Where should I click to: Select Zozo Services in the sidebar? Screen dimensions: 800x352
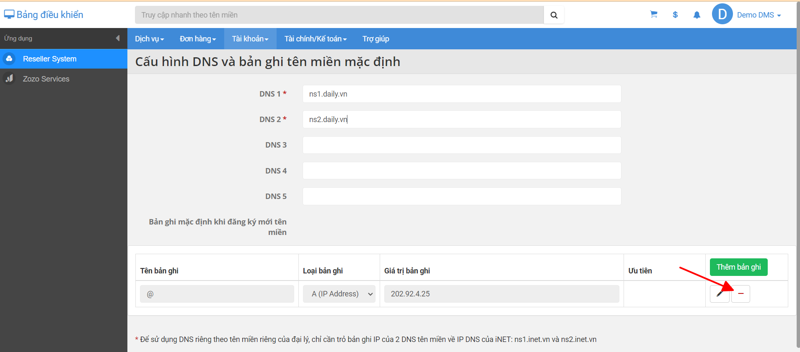pos(64,79)
